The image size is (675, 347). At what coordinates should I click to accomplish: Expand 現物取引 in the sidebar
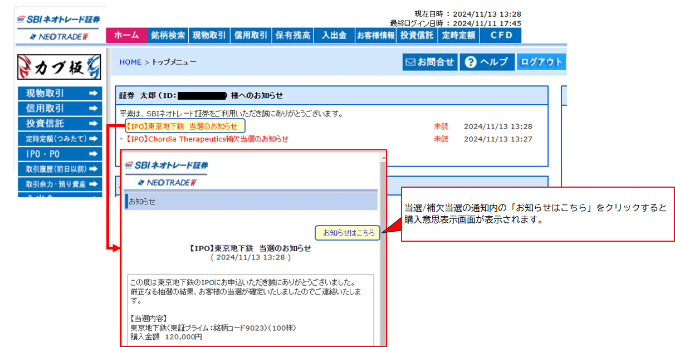[60, 94]
